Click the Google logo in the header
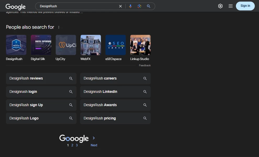Screen dimensions: 259x157 [x=15, y=7]
